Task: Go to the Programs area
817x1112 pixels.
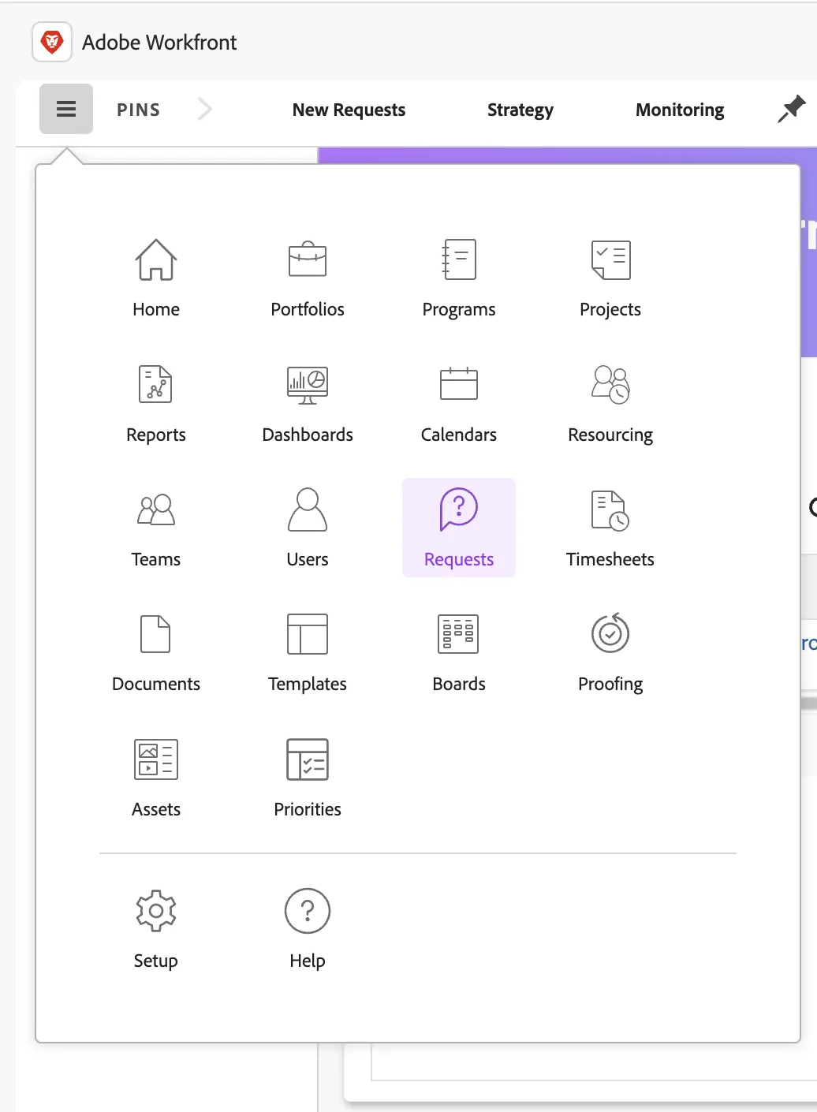Action: (x=459, y=277)
